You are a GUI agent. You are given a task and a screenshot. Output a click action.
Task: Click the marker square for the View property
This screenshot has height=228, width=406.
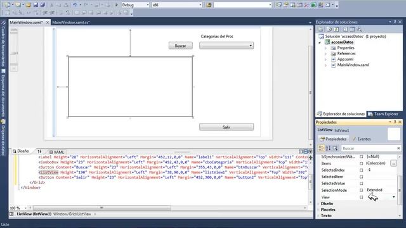pos(361,197)
